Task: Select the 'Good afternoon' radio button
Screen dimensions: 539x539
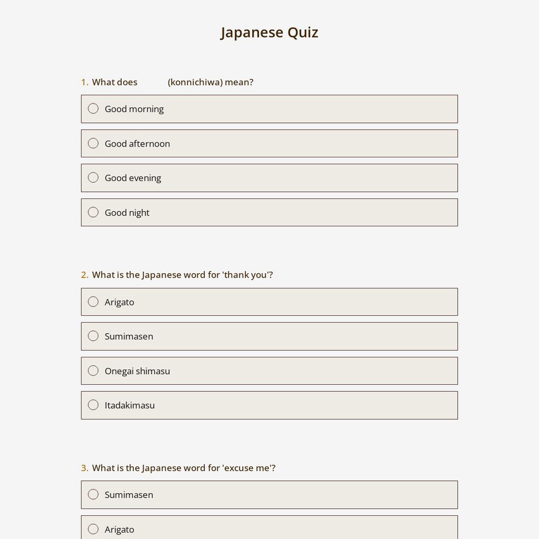Action: pyautogui.click(x=93, y=143)
